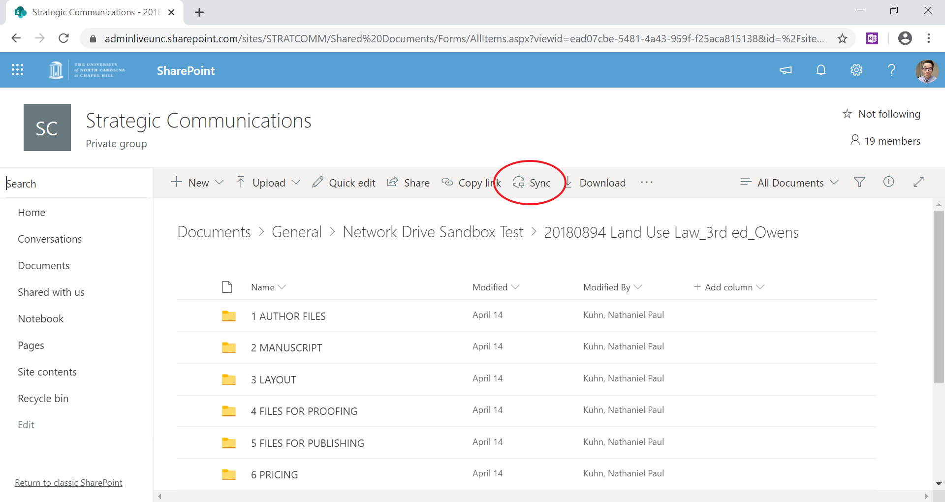Image resolution: width=945 pixels, height=502 pixels.
Task: Click Return to classic SharePoint link
Action: pyautogui.click(x=68, y=482)
